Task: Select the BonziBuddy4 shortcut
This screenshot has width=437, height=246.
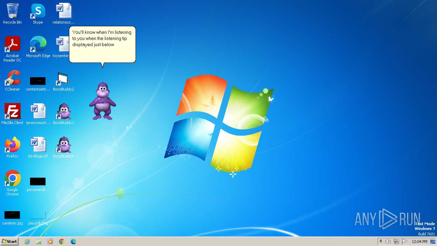Action: point(64,148)
